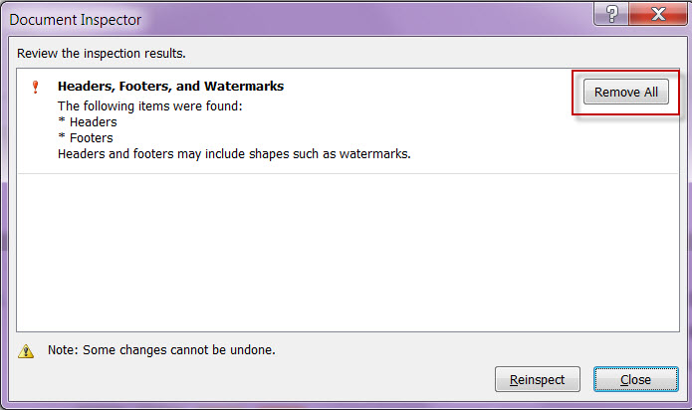Viewport: 692px width, 410px height.
Task: Click the red exclamation mark alert icon
Action: tap(35, 87)
